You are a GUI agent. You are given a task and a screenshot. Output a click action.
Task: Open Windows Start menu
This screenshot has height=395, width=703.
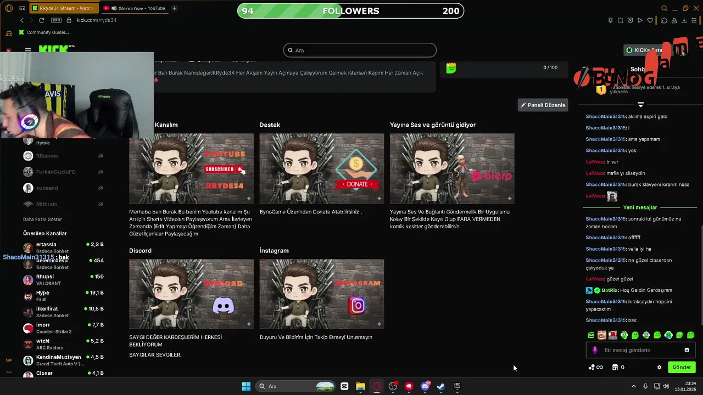coord(246,386)
